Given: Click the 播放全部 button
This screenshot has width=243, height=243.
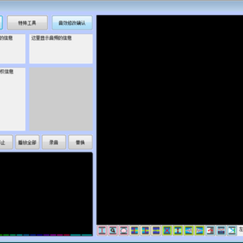Looking at the screenshot, I should pos(27,142).
